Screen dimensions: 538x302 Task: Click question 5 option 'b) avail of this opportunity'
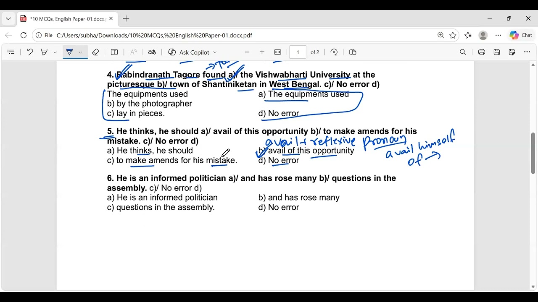coord(306,151)
